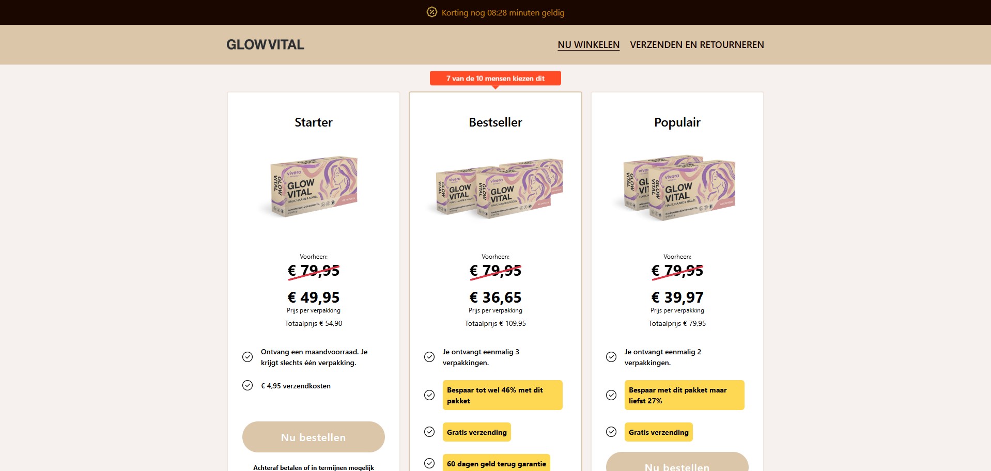Click checkmark icon beside 'Je ontvangt eenmalig 2'
Viewport: 991px width, 471px height.
coord(611,357)
